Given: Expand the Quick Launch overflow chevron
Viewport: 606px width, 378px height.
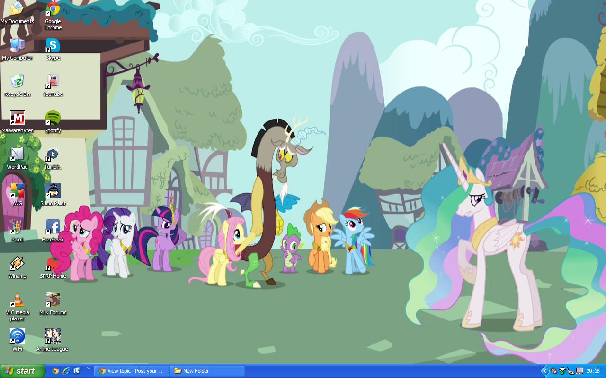Looking at the screenshot, I should point(88,369).
